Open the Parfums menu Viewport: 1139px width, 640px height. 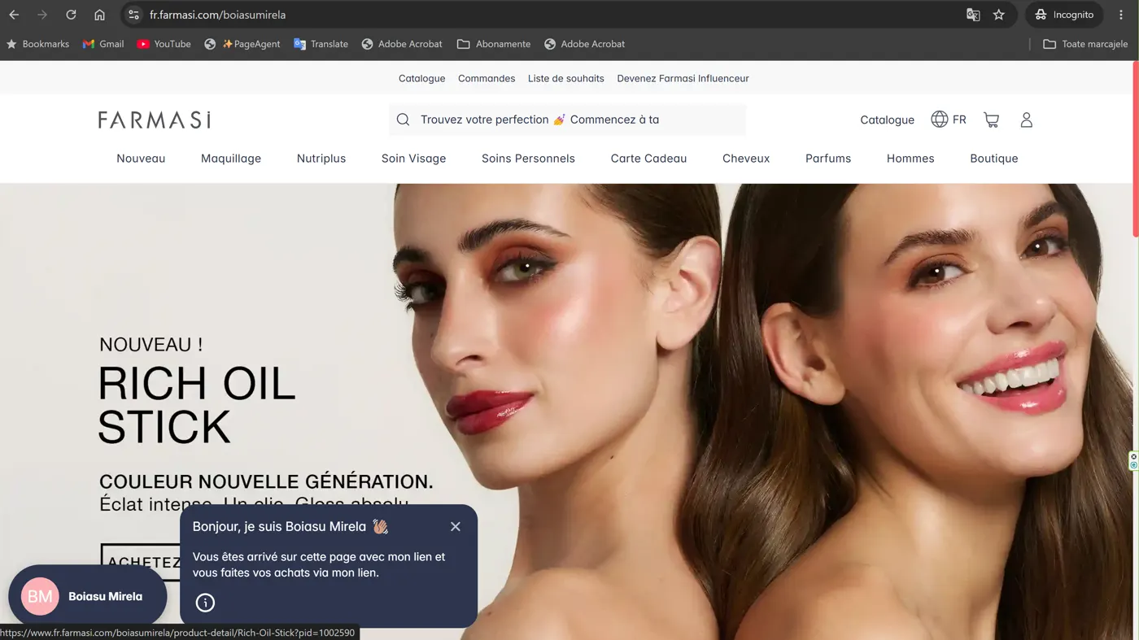click(828, 159)
